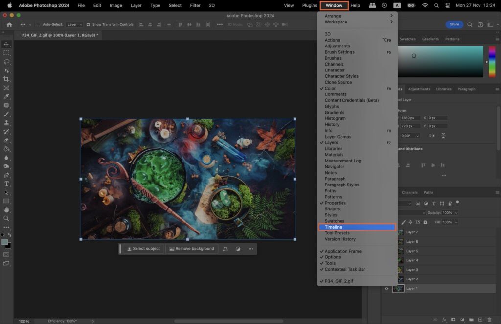
Task: Click the new group folder icon
Action: pyautogui.click(x=471, y=319)
